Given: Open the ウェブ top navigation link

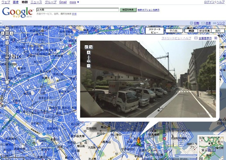Looking at the screenshot, I should pos(6,2).
